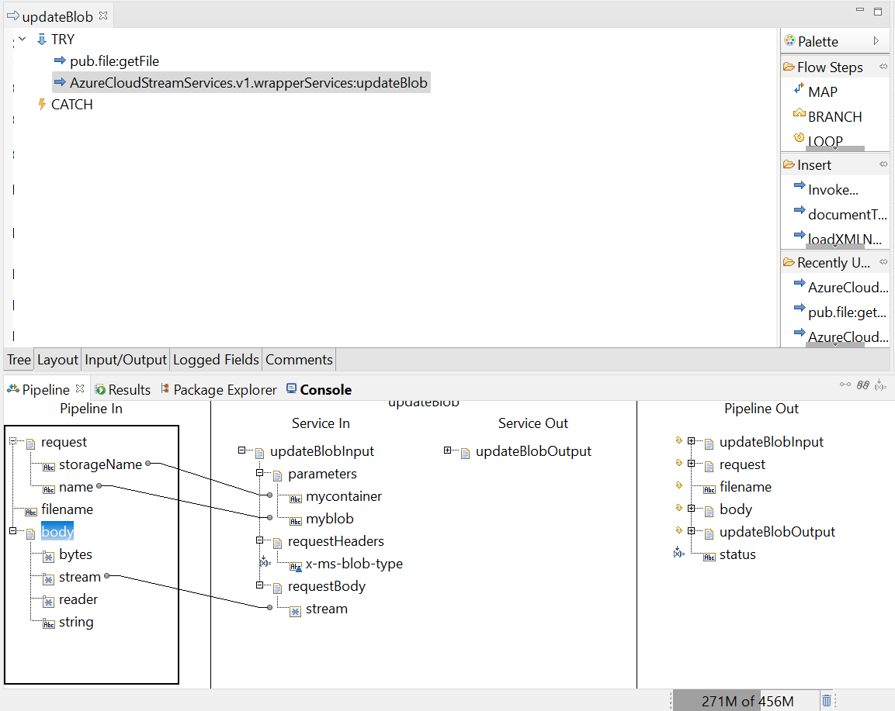Maximize the updateBlob editor area

tap(878, 11)
